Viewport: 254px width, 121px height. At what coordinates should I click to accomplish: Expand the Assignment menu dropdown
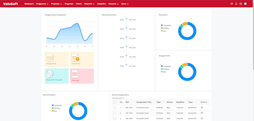[42, 4]
